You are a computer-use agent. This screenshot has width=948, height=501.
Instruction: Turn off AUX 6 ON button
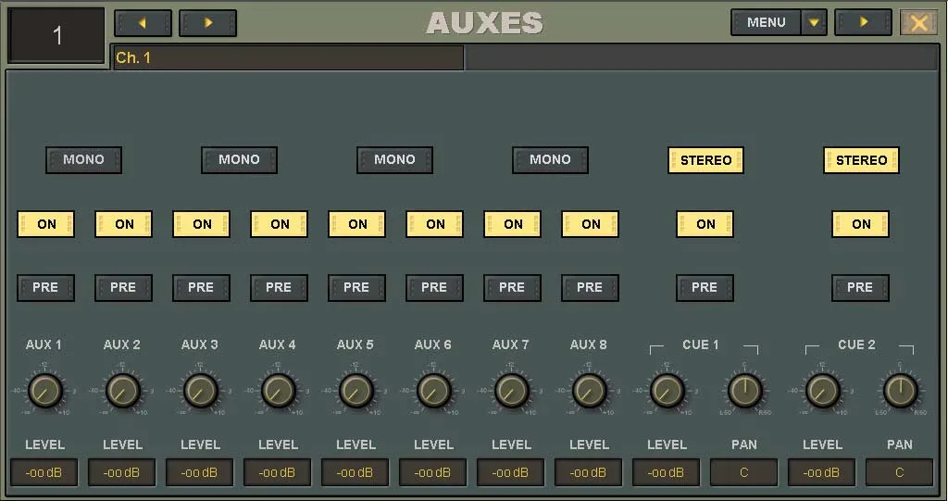435,224
